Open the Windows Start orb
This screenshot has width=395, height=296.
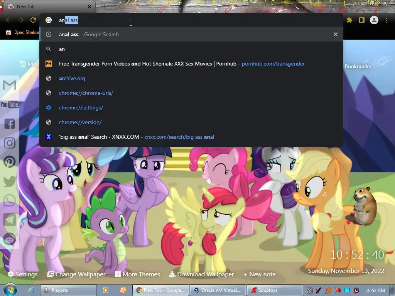10,290
